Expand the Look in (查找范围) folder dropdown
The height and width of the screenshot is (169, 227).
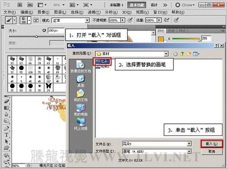(166, 54)
